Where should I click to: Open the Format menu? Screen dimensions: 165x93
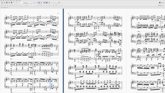11,1
